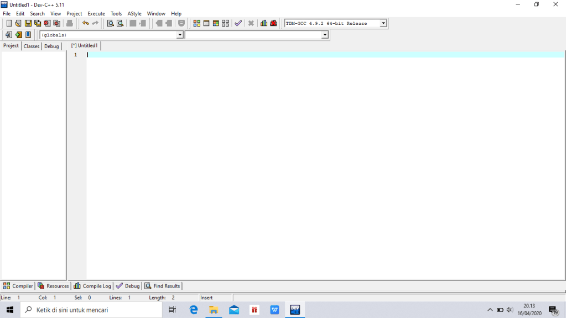
Task: Open the TDM-GCC compiler set dropdown
Action: point(383,23)
